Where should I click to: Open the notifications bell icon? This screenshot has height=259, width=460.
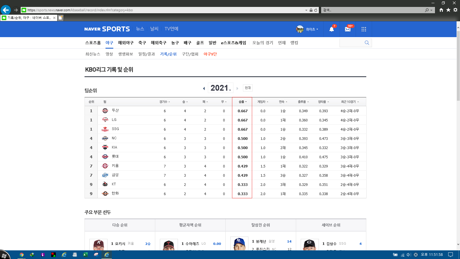click(331, 29)
